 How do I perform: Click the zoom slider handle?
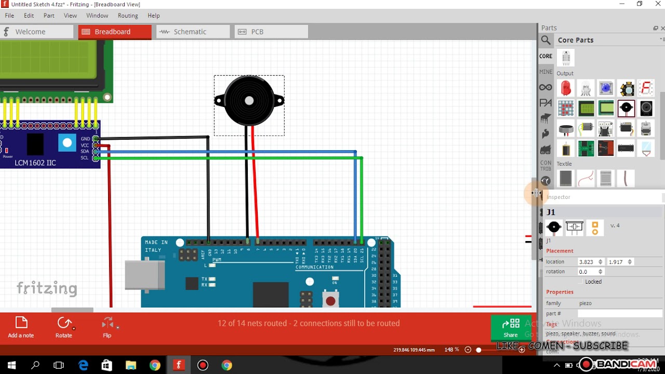coord(478,350)
